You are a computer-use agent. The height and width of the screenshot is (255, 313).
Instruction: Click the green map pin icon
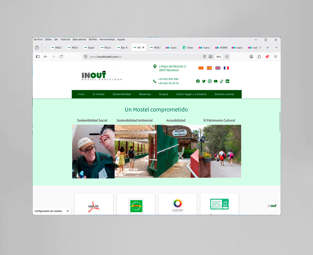155,67
